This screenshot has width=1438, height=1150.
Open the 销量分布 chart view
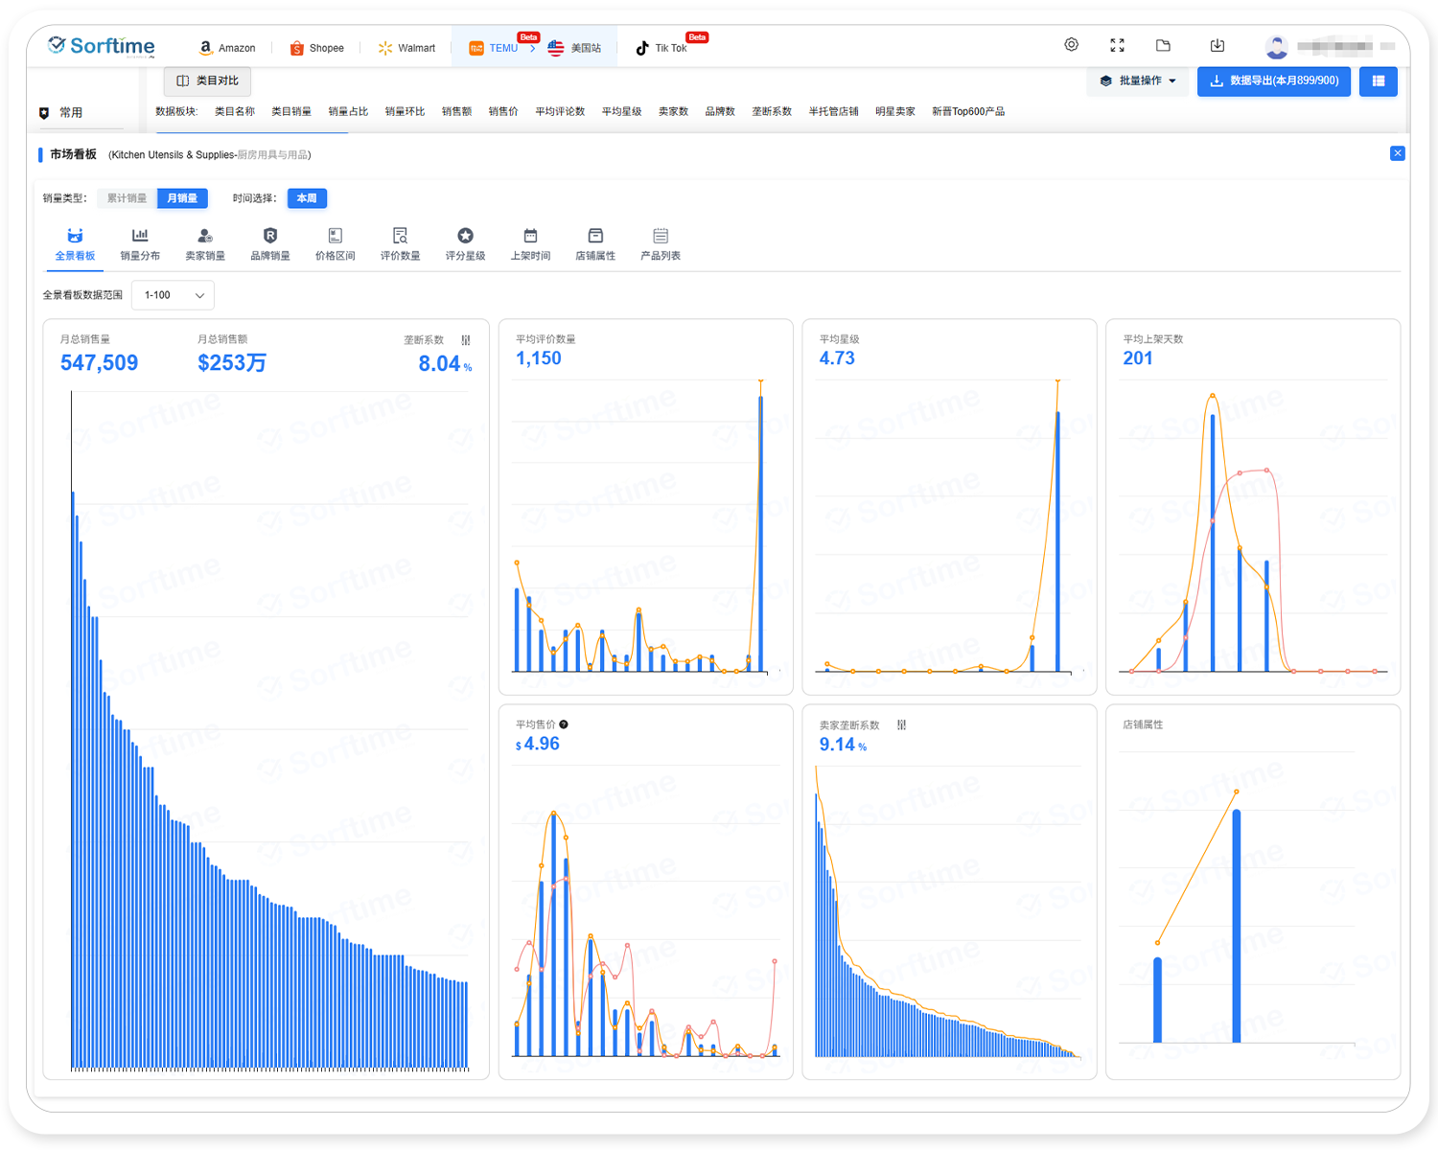coord(140,243)
